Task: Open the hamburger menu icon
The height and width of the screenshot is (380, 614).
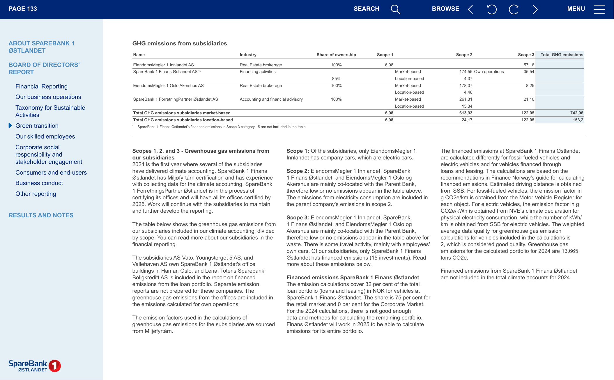Action: coord(599,9)
